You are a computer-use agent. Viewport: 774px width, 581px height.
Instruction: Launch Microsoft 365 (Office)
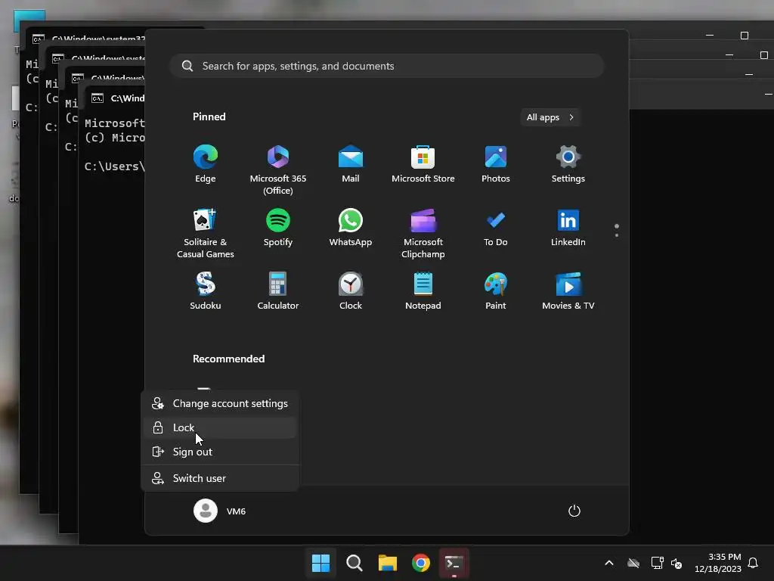click(278, 170)
